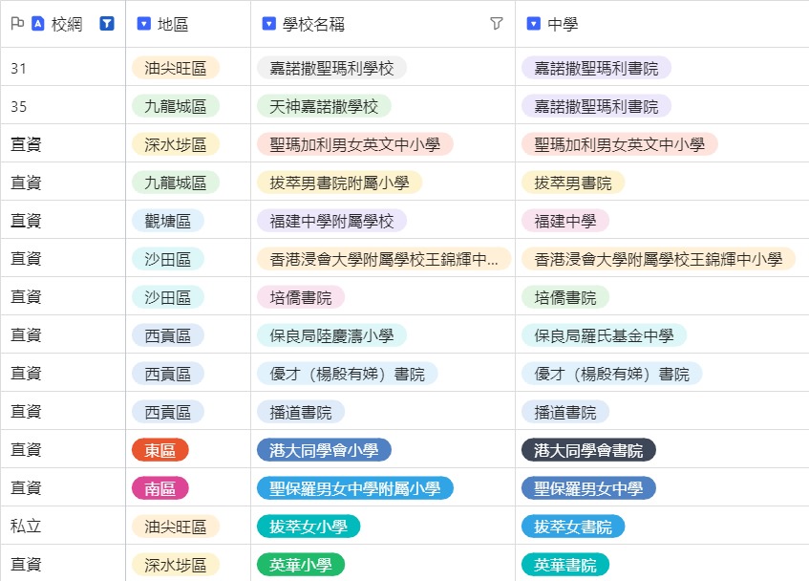This screenshot has height=581, width=809.
Task: Click 沙田區 tag in 培僑書院 row
Action: tap(168, 297)
